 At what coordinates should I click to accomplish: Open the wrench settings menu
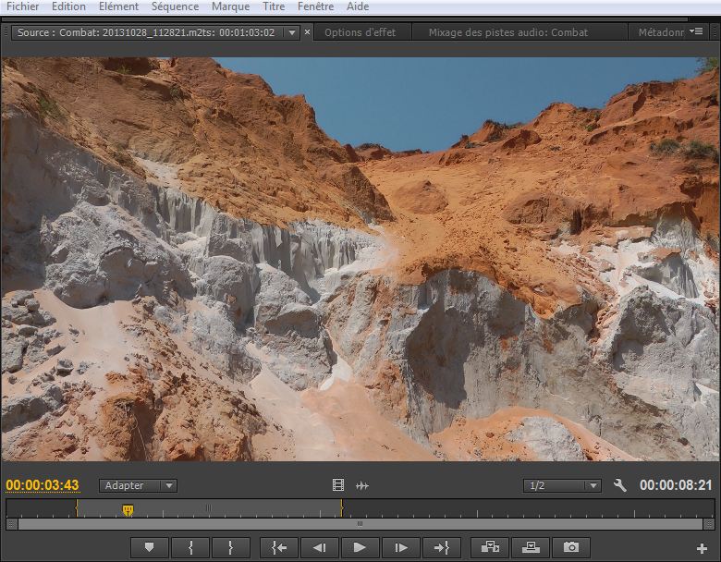620,485
